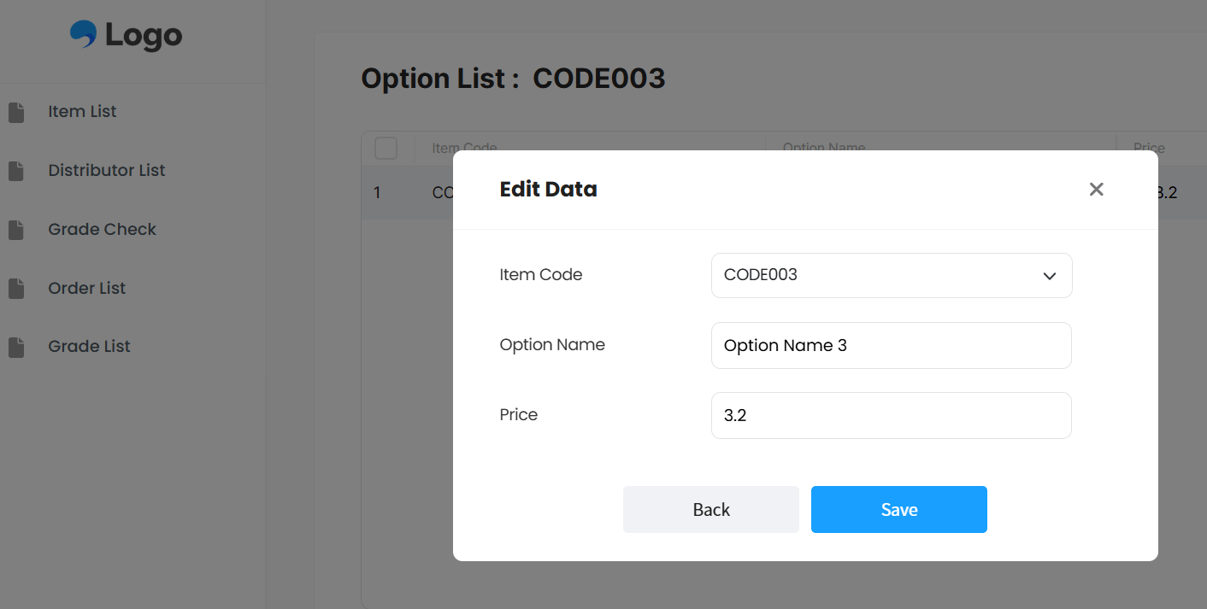Click the file icon beside Grade List
The width and height of the screenshot is (1207, 609).
point(16,347)
